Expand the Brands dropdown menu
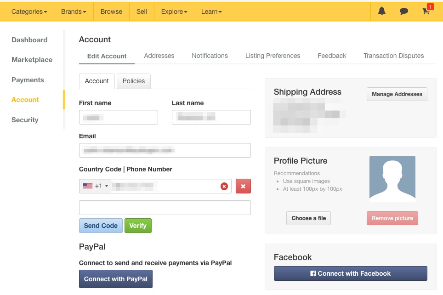The height and width of the screenshot is (295, 443). (x=74, y=11)
